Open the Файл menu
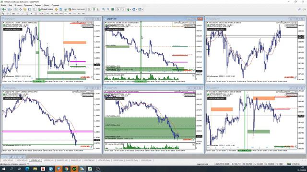307x172 pixels. (3, 5)
